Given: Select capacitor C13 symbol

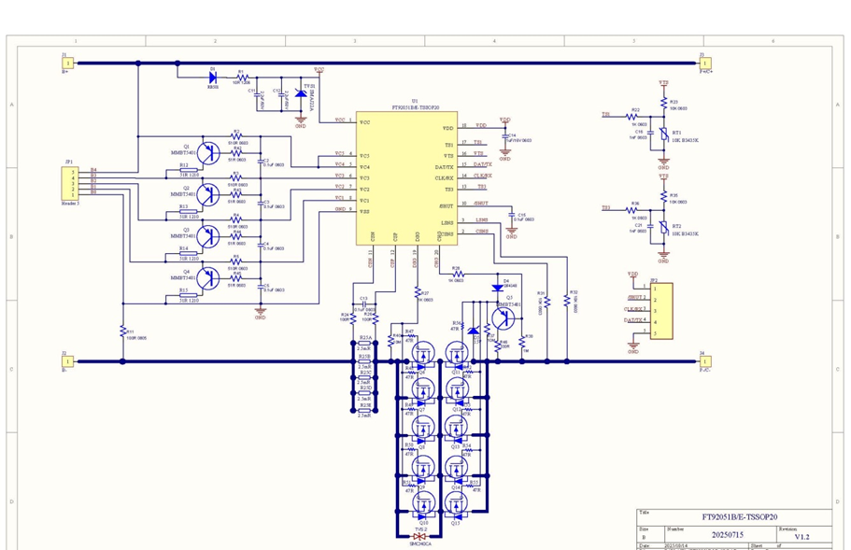Looking at the screenshot, I should tap(363, 304).
